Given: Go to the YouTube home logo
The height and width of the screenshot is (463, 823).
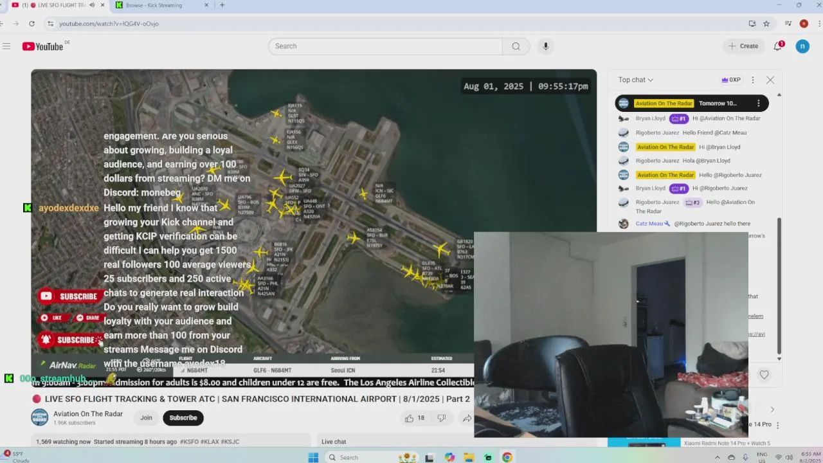Looking at the screenshot, I should (x=42, y=46).
